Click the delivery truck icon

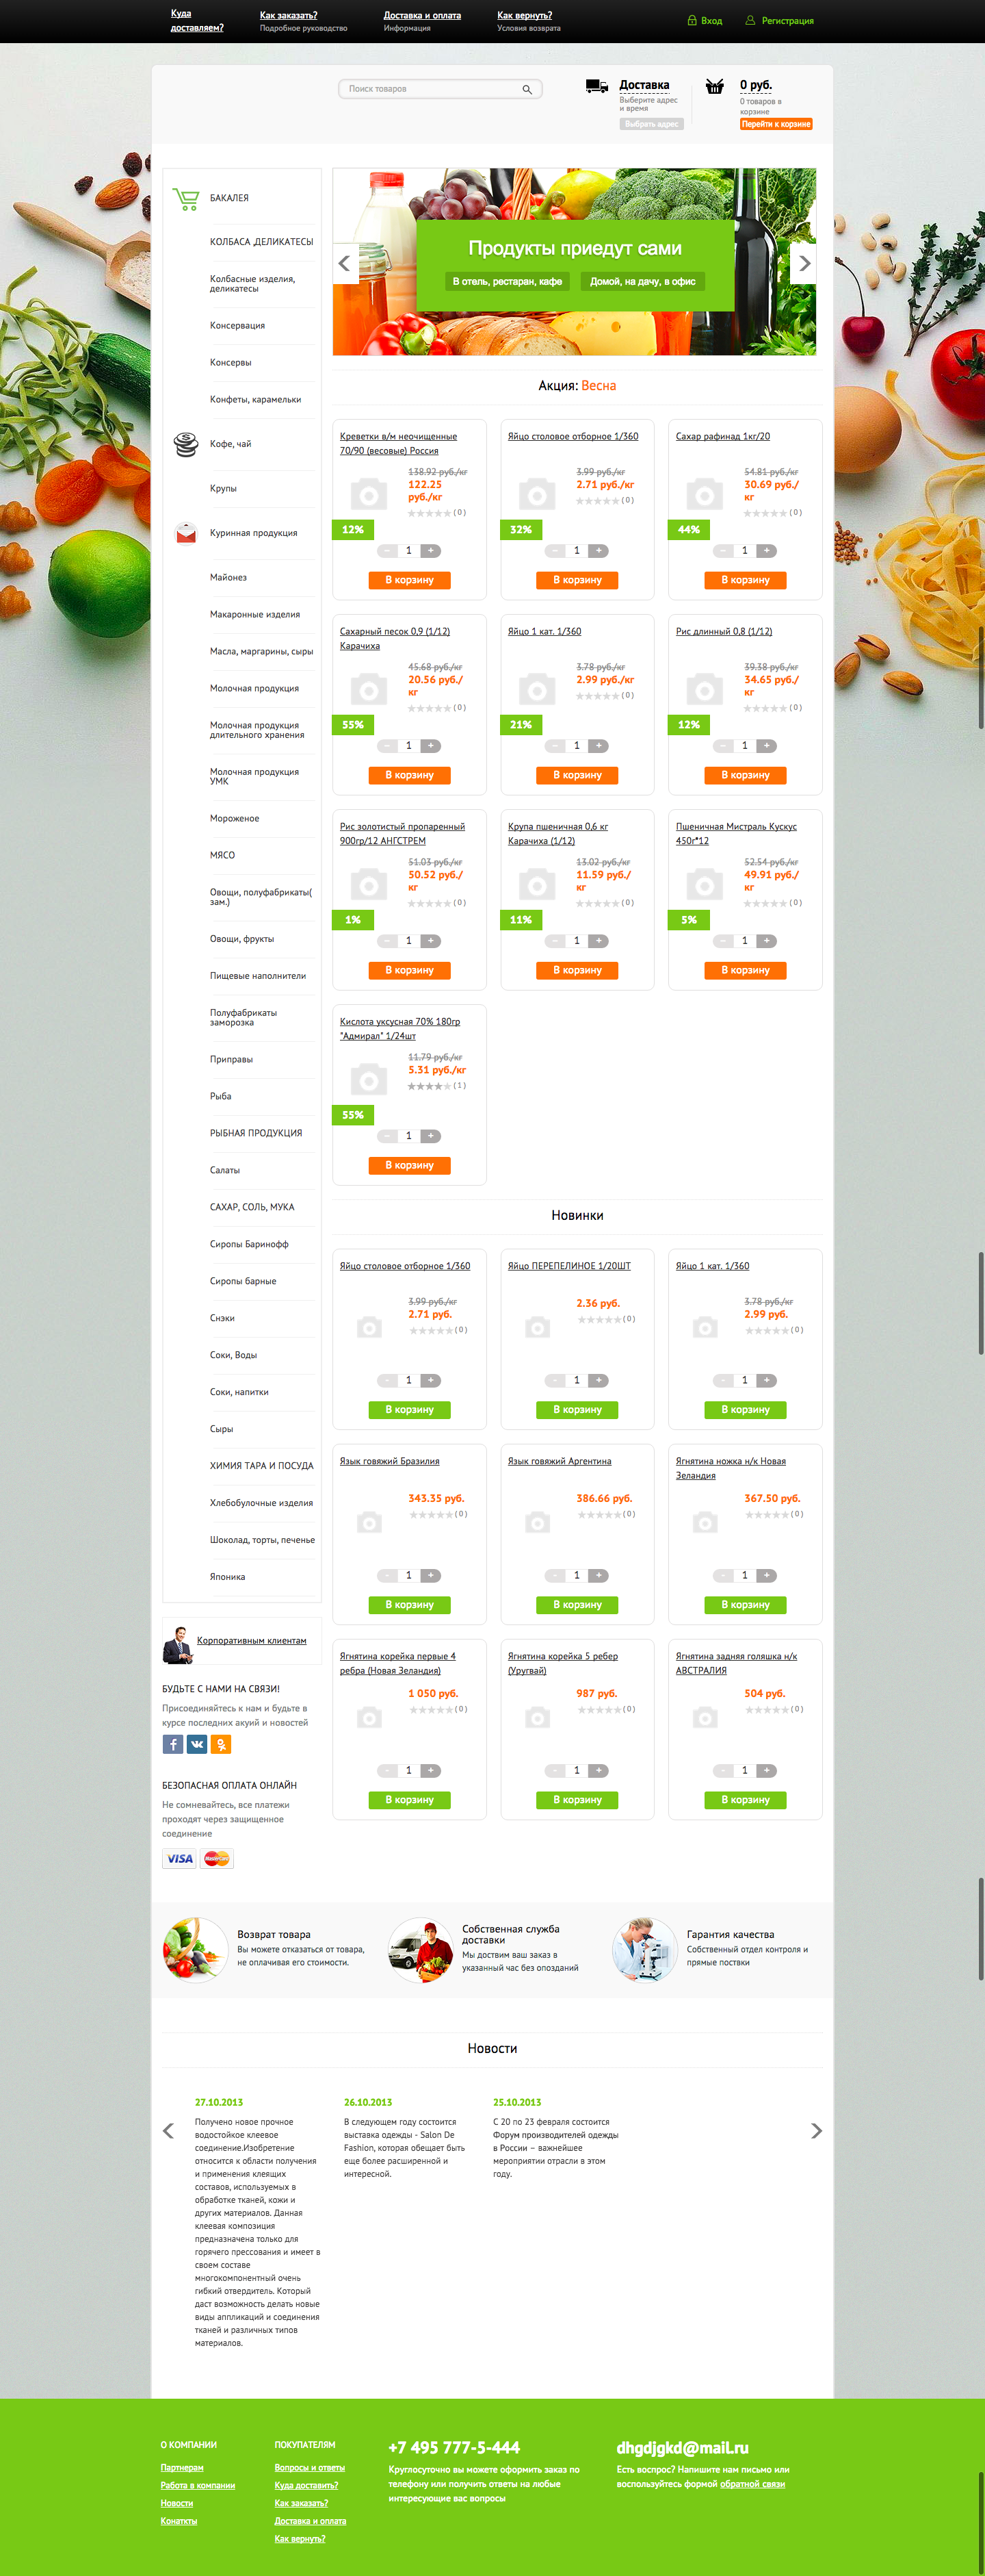pos(596,87)
